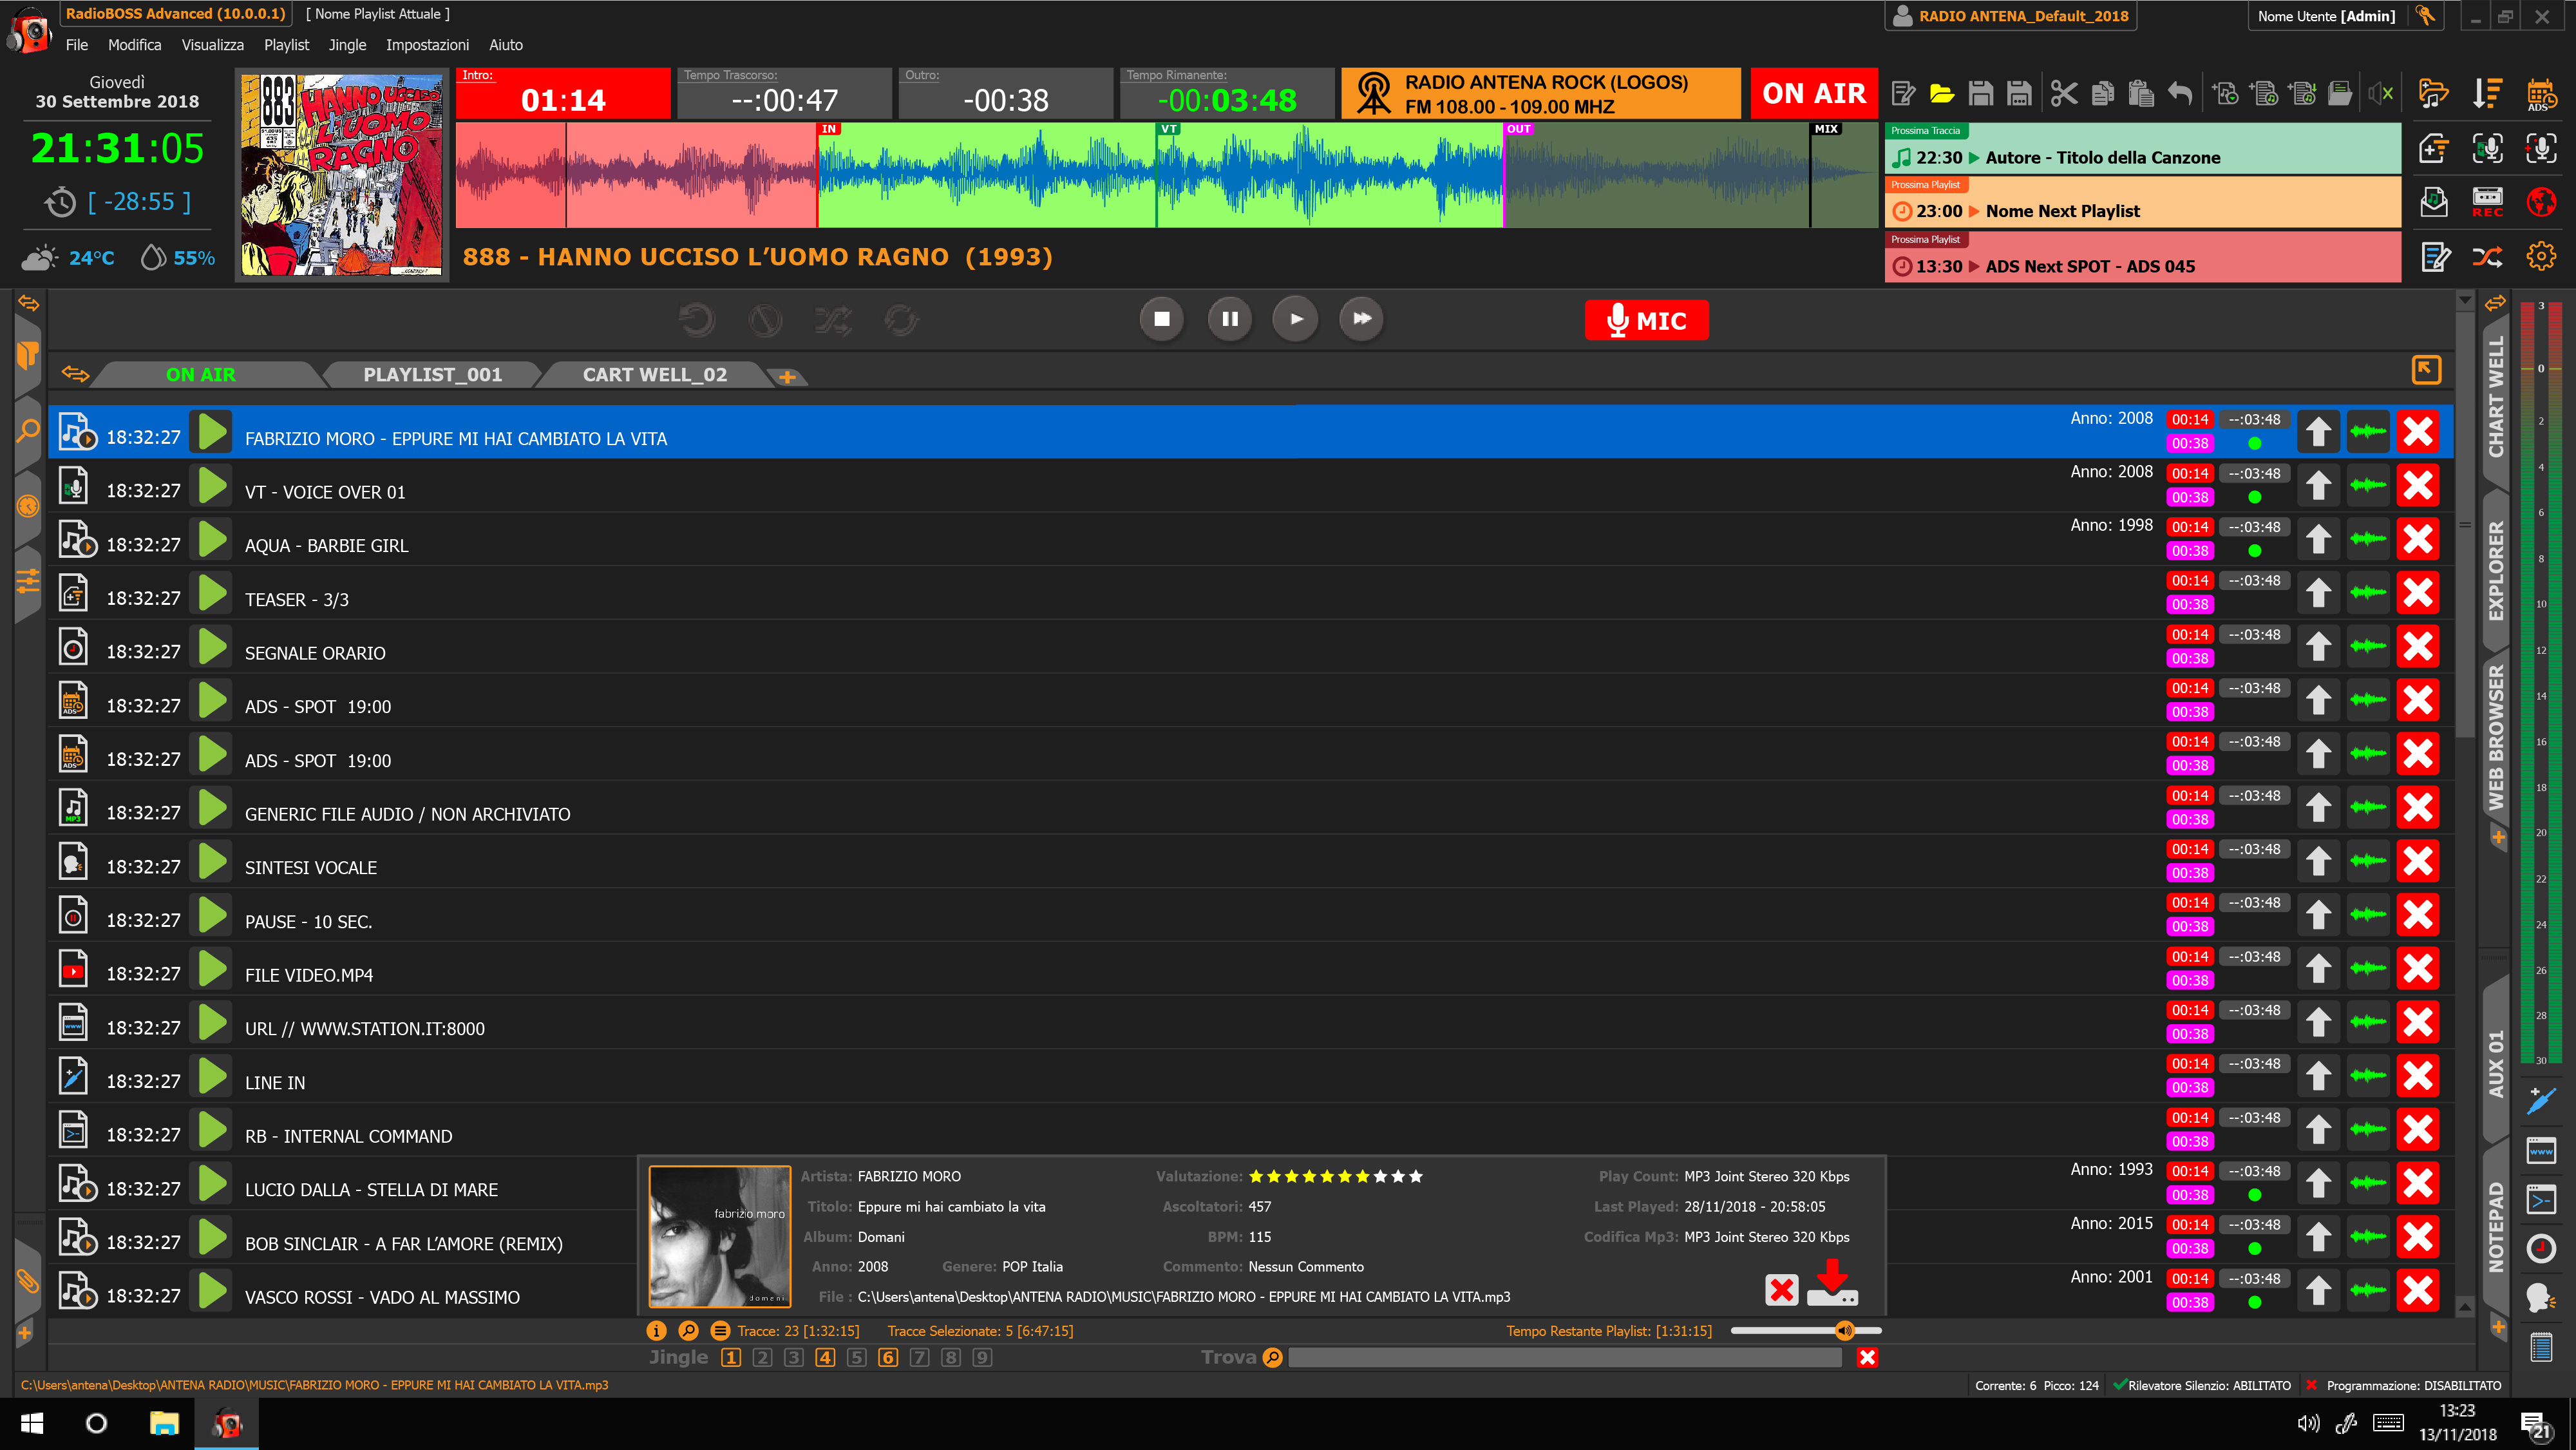This screenshot has width=2576, height=1450.
Task: Collapse right panel with orange double arrow
Action: [2495, 303]
